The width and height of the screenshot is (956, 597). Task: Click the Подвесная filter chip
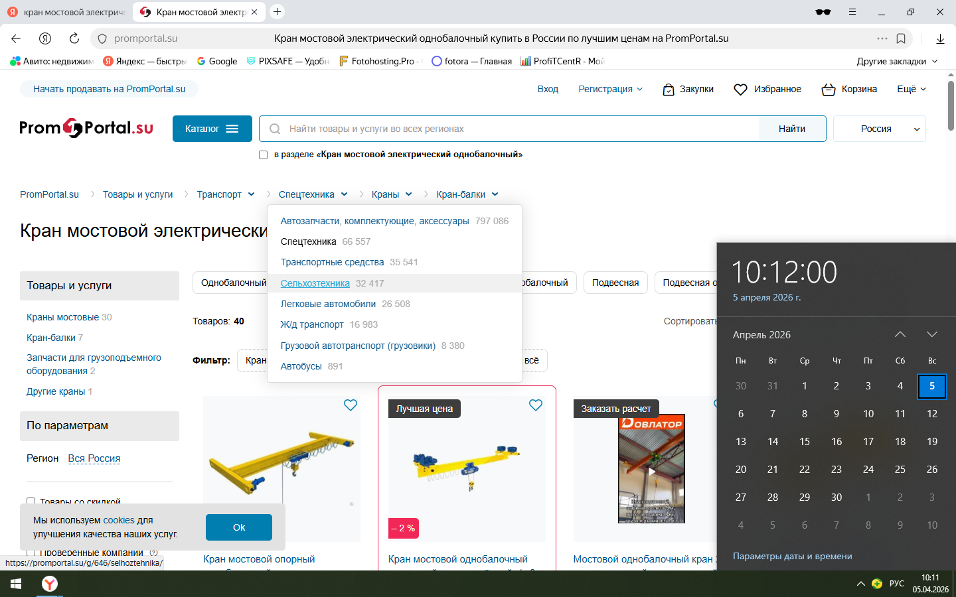(615, 283)
